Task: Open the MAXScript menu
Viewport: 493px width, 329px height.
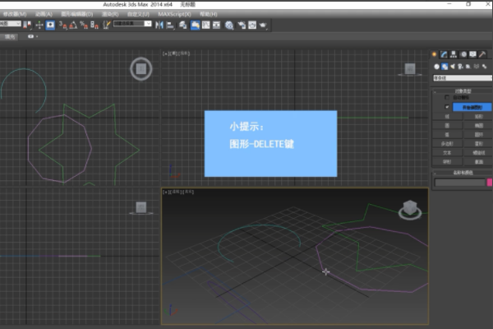Action: pos(174,14)
